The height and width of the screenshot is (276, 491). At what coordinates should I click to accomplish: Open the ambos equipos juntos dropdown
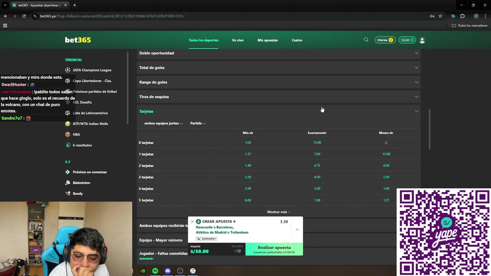[x=163, y=123]
